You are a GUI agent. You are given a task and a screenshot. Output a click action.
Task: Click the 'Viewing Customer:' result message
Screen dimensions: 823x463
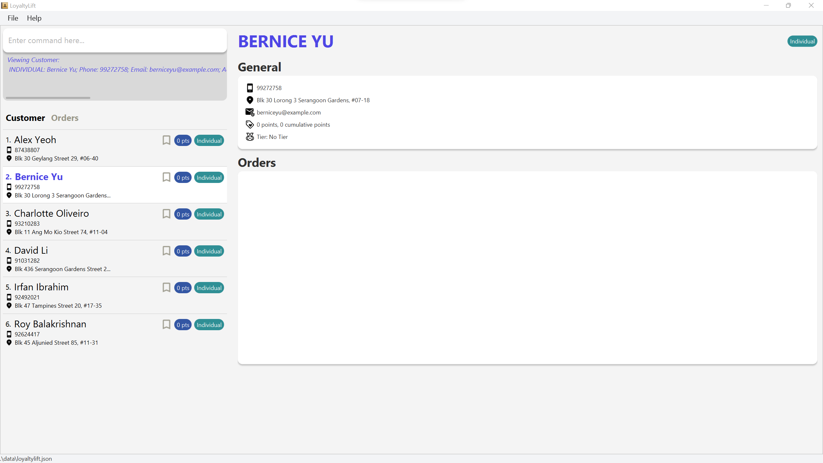point(33,60)
